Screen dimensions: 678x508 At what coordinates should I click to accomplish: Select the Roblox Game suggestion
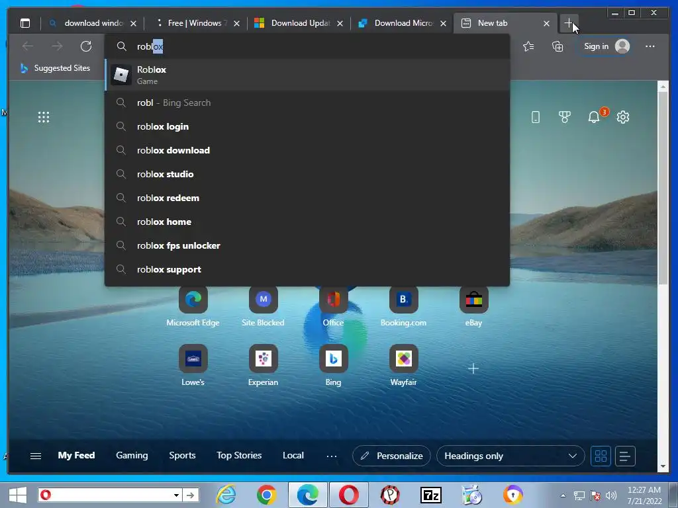coord(307,75)
